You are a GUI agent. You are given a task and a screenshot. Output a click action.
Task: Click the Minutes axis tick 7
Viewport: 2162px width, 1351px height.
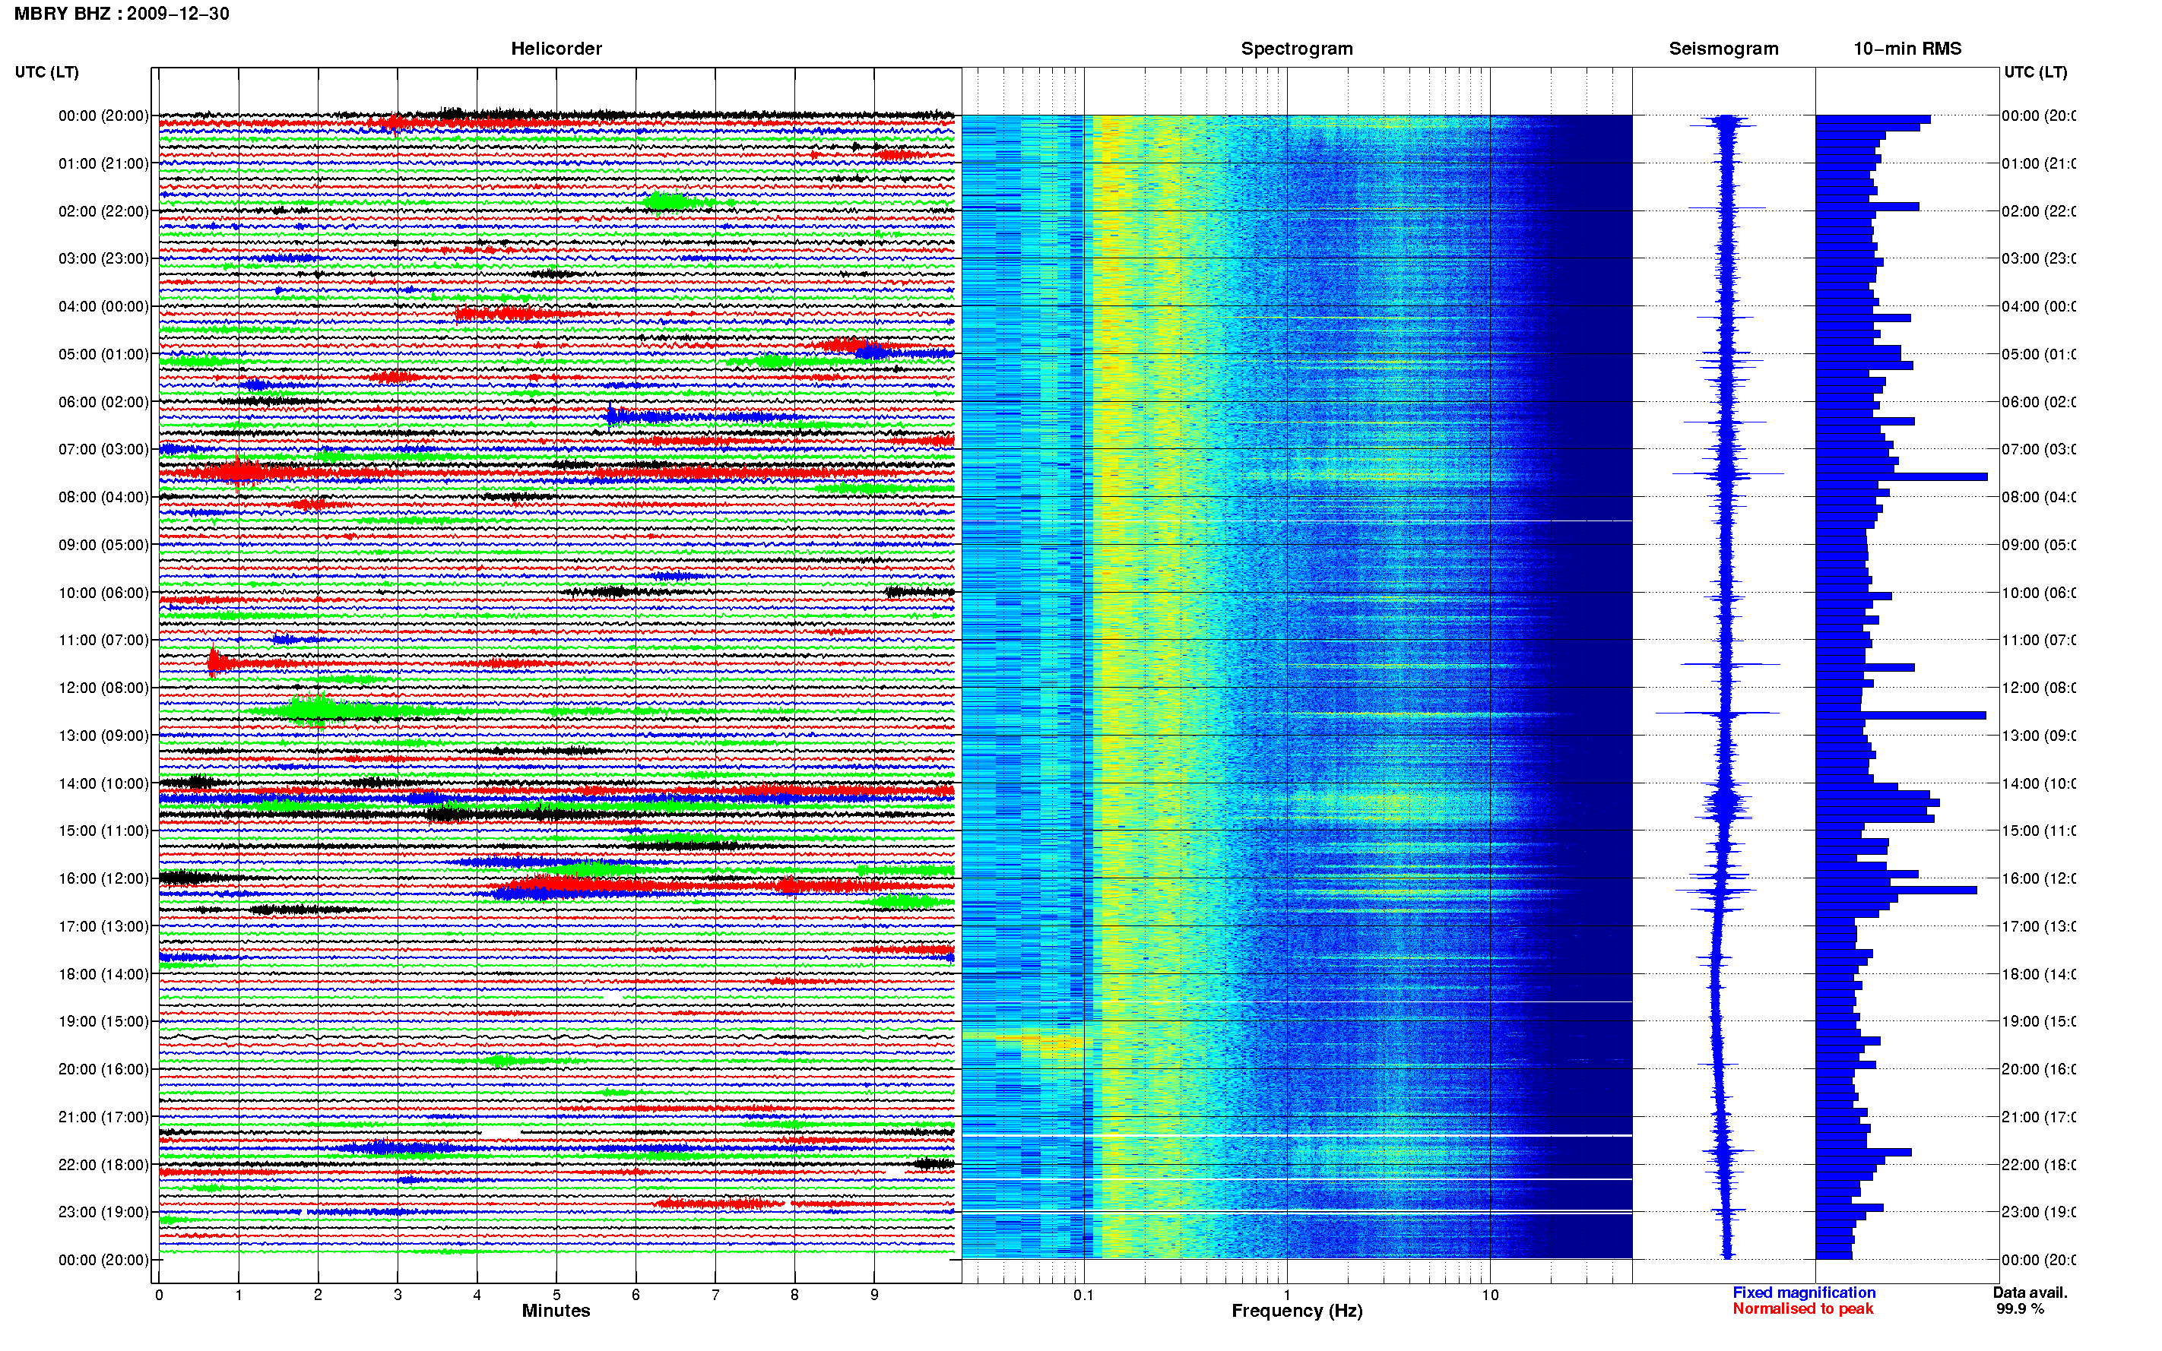pos(715,1295)
